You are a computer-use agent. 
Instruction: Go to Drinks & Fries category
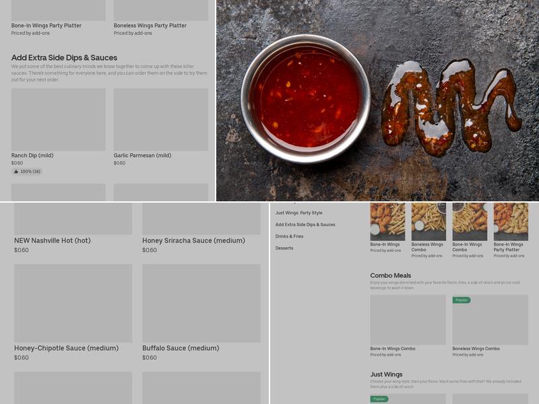(289, 236)
